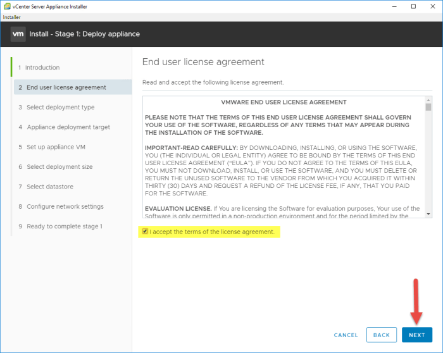Maximize the installer window
The image size is (443, 353).
coord(413,6)
